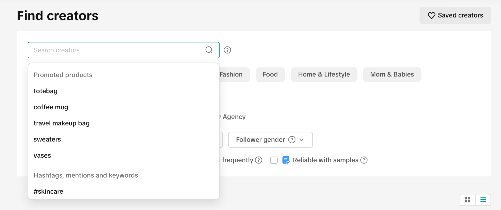Click the Follower gender chevron arrow

tap(302, 140)
